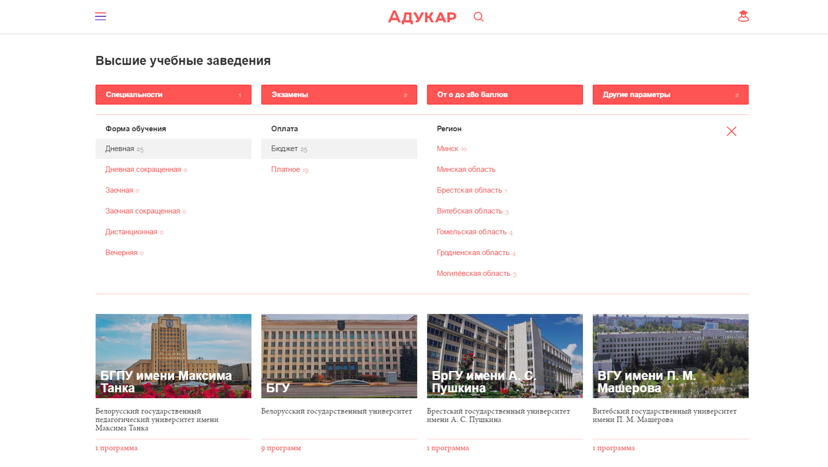The image size is (828, 467).
Task: Filter by Минская область
Action: tap(466, 170)
